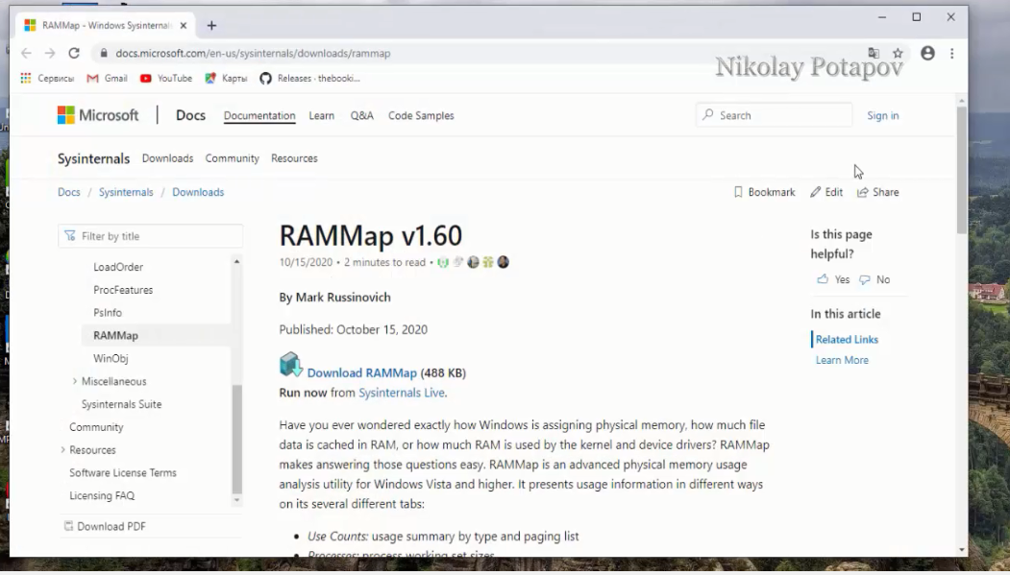Open Sysinternals Suite in sidebar
This screenshot has width=1010, height=575.
(122, 404)
